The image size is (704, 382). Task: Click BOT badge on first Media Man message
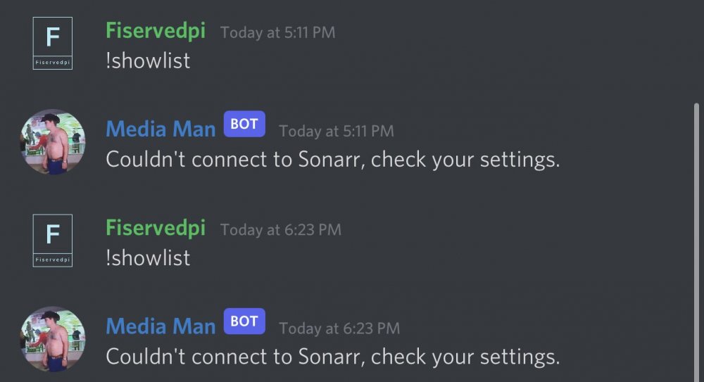[244, 124]
